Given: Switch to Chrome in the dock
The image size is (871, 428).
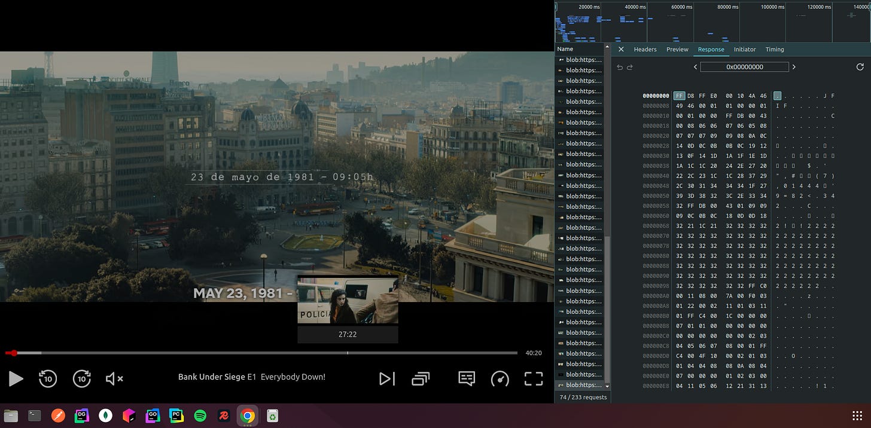Looking at the screenshot, I should [248, 415].
